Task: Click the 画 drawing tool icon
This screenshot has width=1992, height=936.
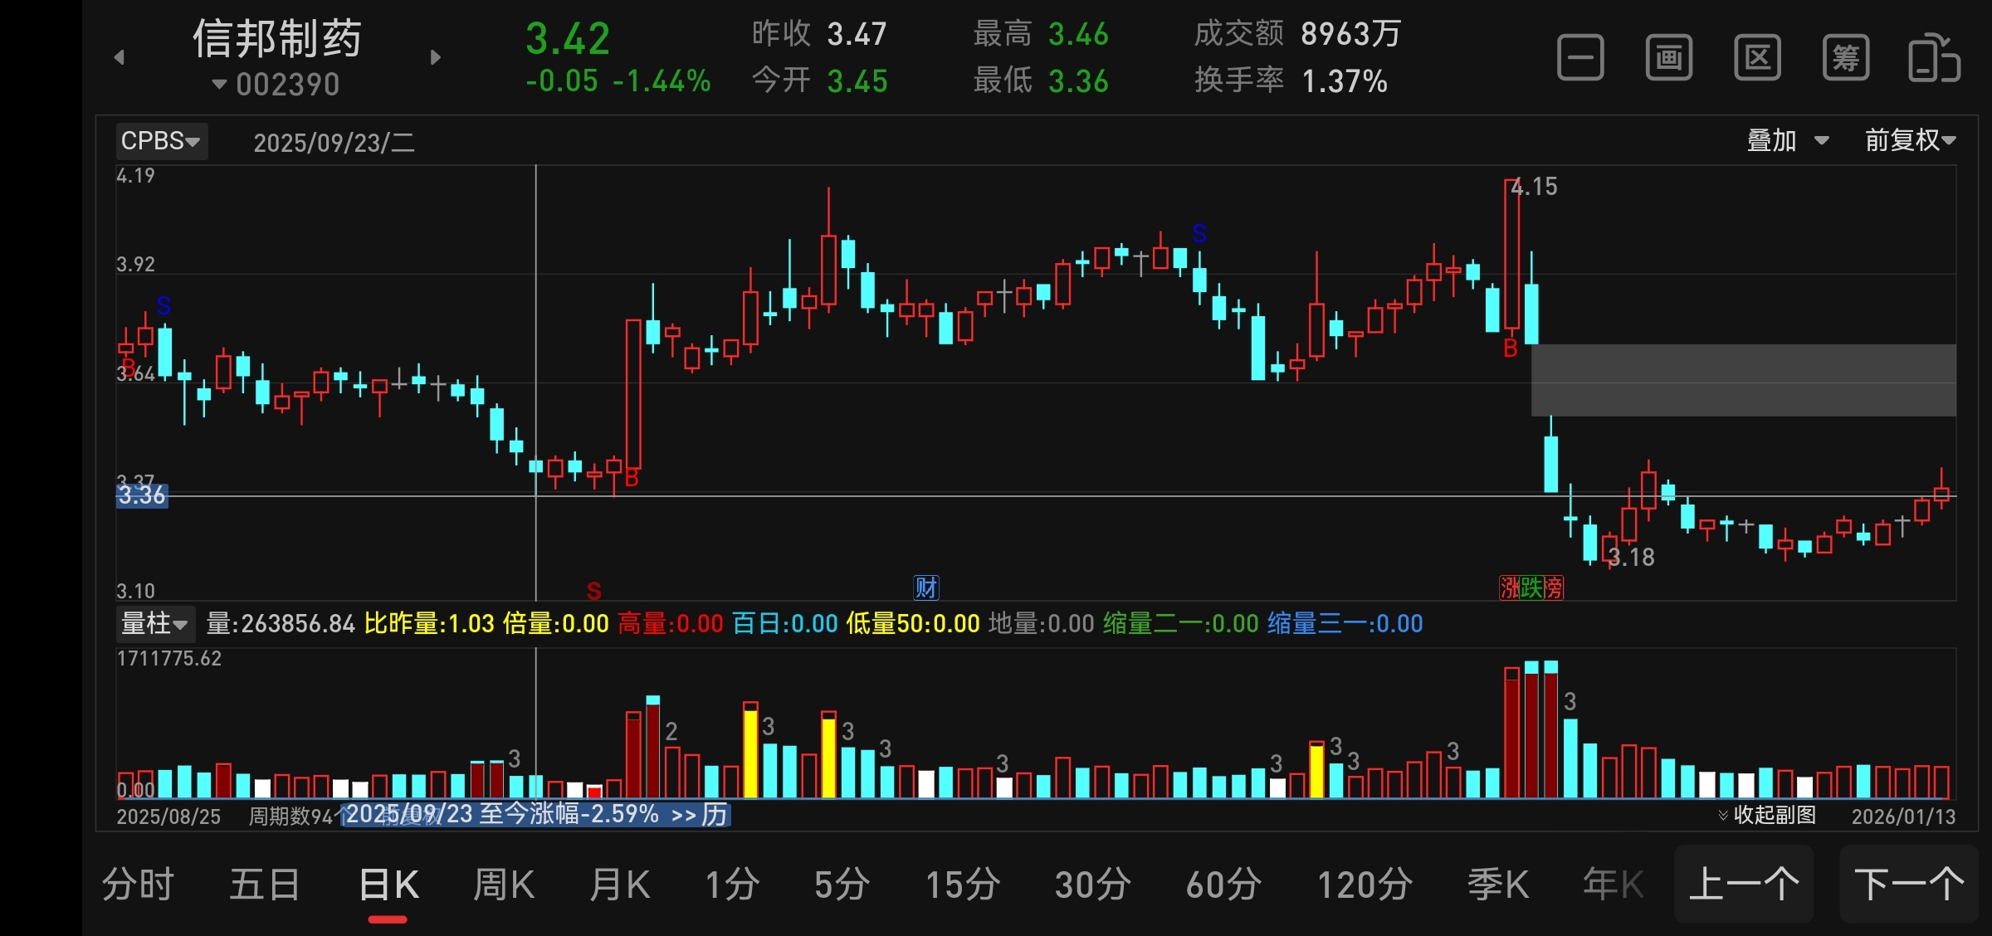Action: coord(1668,58)
